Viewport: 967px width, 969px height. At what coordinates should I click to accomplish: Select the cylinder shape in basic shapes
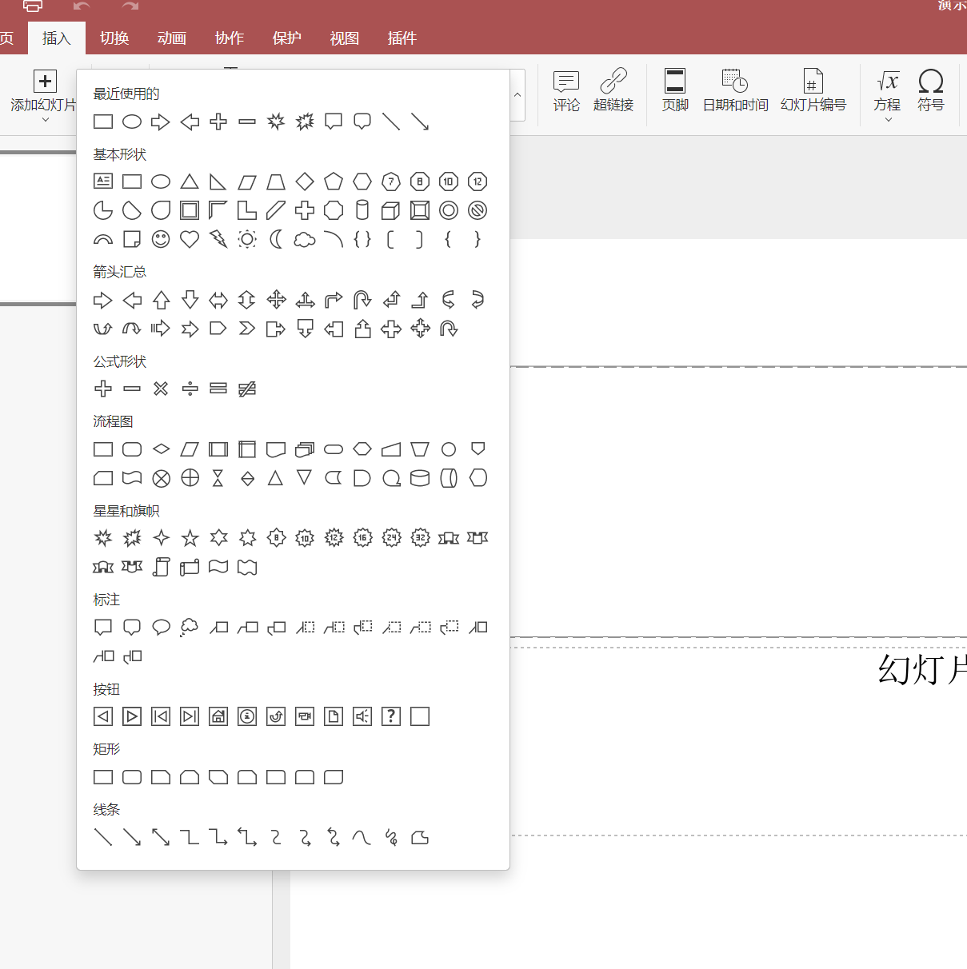(362, 210)
